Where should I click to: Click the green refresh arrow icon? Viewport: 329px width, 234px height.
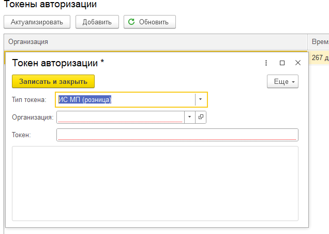pos(131,22)
